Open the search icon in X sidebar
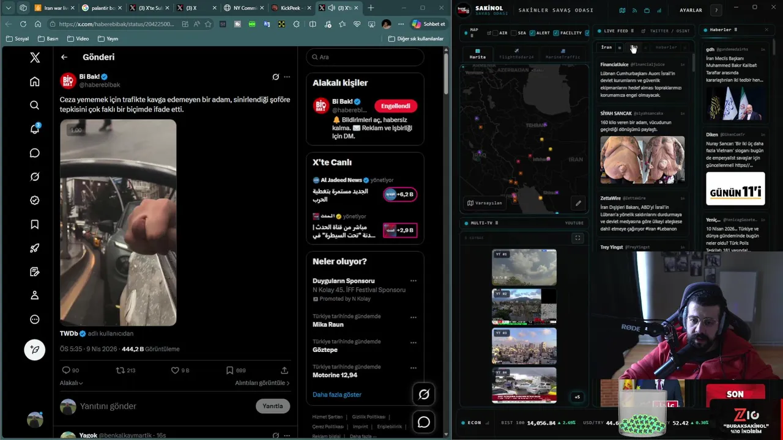783x440 pixels. [35, 105]
